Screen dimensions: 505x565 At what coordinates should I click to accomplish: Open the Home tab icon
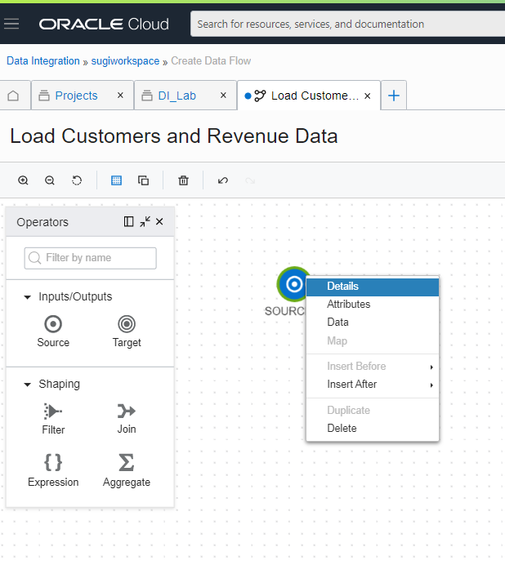coord(13,96)
